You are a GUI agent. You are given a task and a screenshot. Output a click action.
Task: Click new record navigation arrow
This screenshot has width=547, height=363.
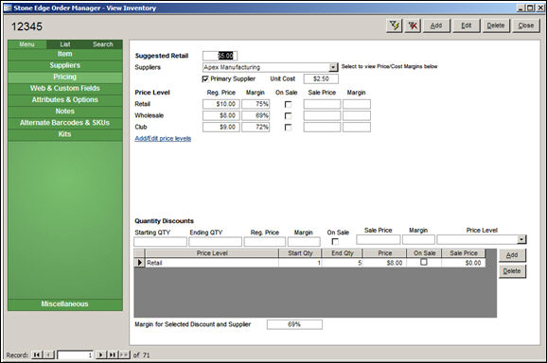[124, 355]
